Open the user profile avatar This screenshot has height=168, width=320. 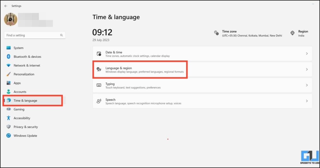(x=11, y=19)
